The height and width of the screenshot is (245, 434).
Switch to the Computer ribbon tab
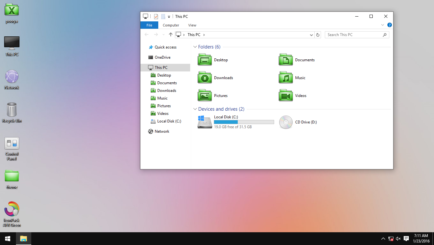tap(171, 25)
